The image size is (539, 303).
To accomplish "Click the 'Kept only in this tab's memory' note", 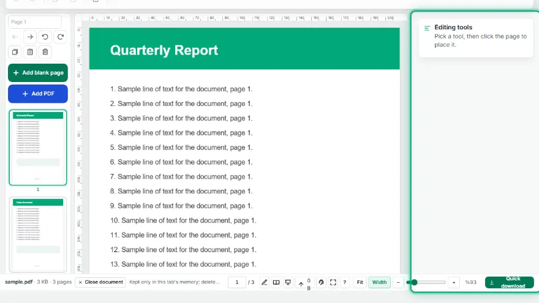I will (x=175, y=282).
